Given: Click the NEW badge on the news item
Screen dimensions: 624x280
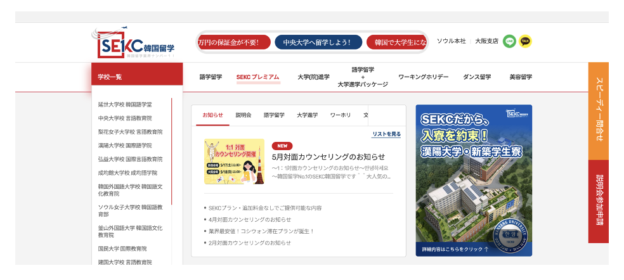Looking at the screenshot, I should coord(282,146).
